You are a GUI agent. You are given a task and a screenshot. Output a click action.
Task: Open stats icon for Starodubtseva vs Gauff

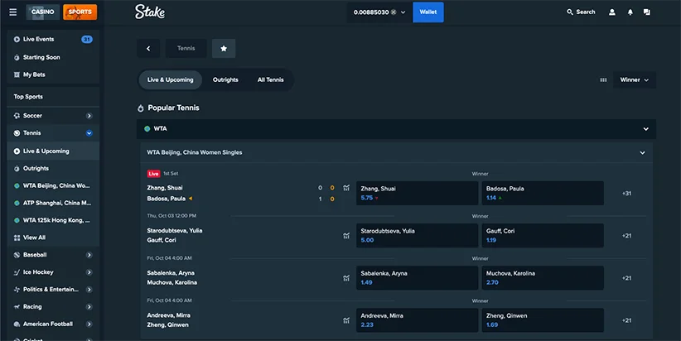pos(346,236)
